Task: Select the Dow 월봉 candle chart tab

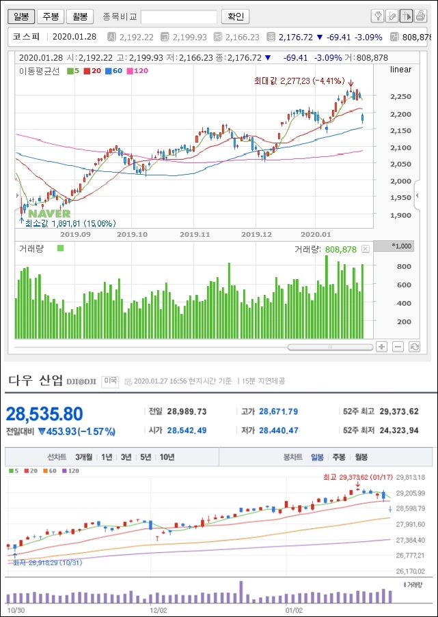Action: [x=361, y=457]
